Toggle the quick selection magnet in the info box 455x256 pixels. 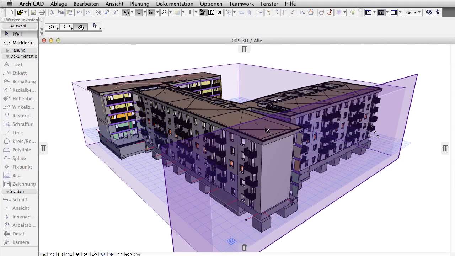pyautogui.click(x=81, y=27)
